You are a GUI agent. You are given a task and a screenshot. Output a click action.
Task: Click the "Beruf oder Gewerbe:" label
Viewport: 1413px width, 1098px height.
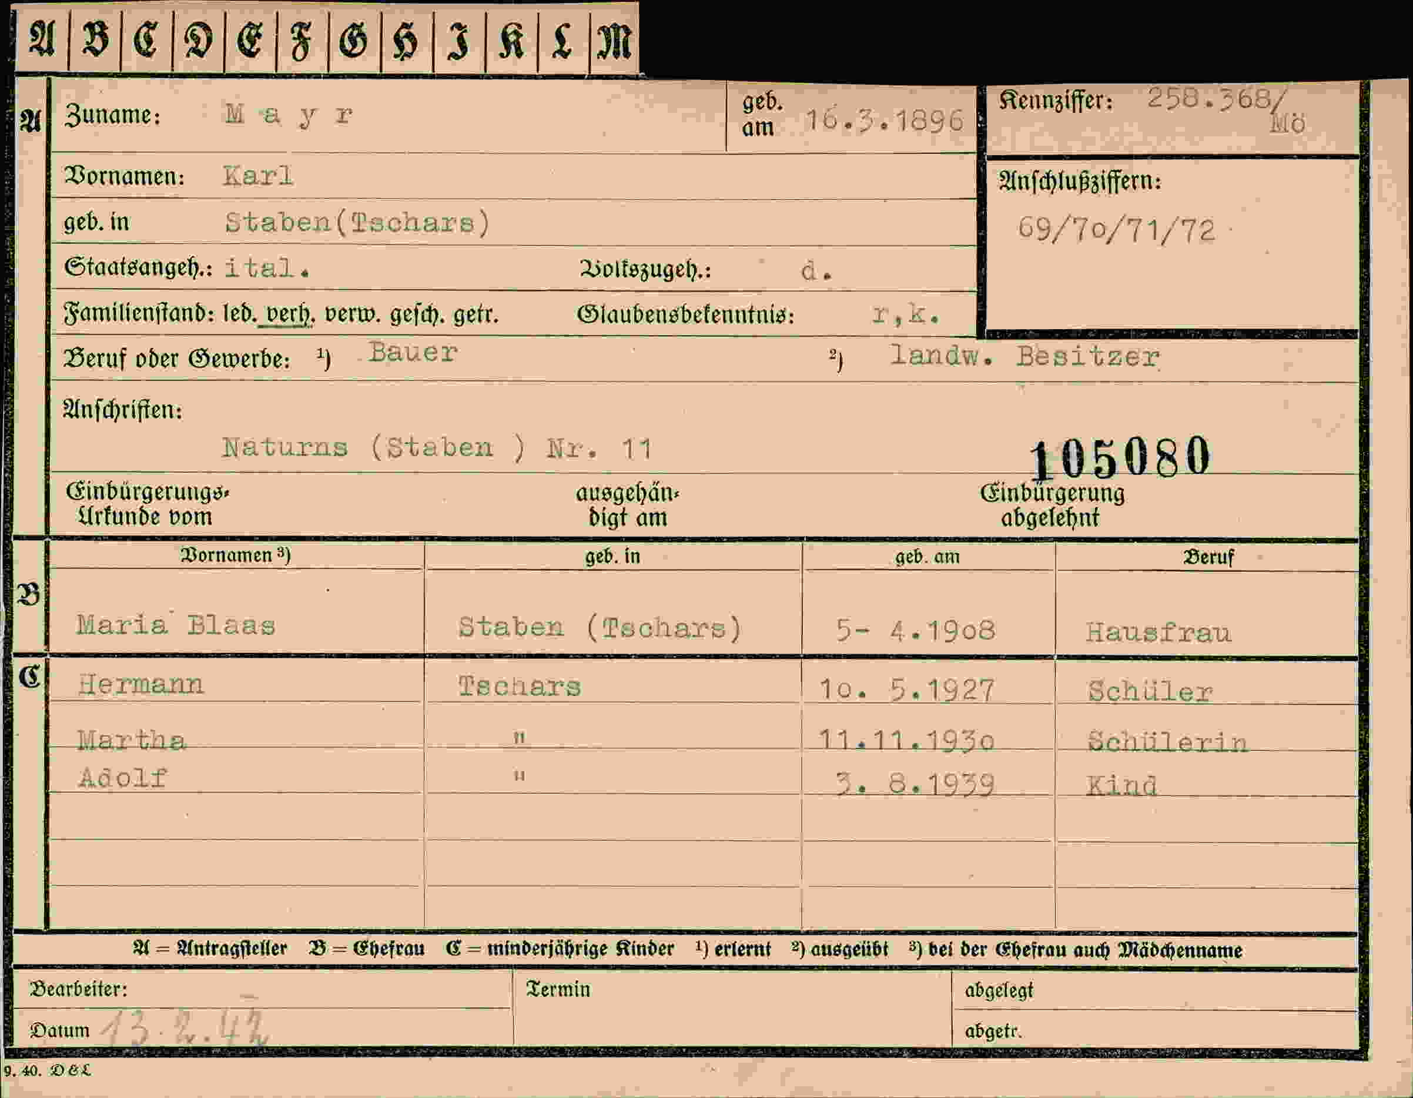pyautogui.click(x=176, y=359)
